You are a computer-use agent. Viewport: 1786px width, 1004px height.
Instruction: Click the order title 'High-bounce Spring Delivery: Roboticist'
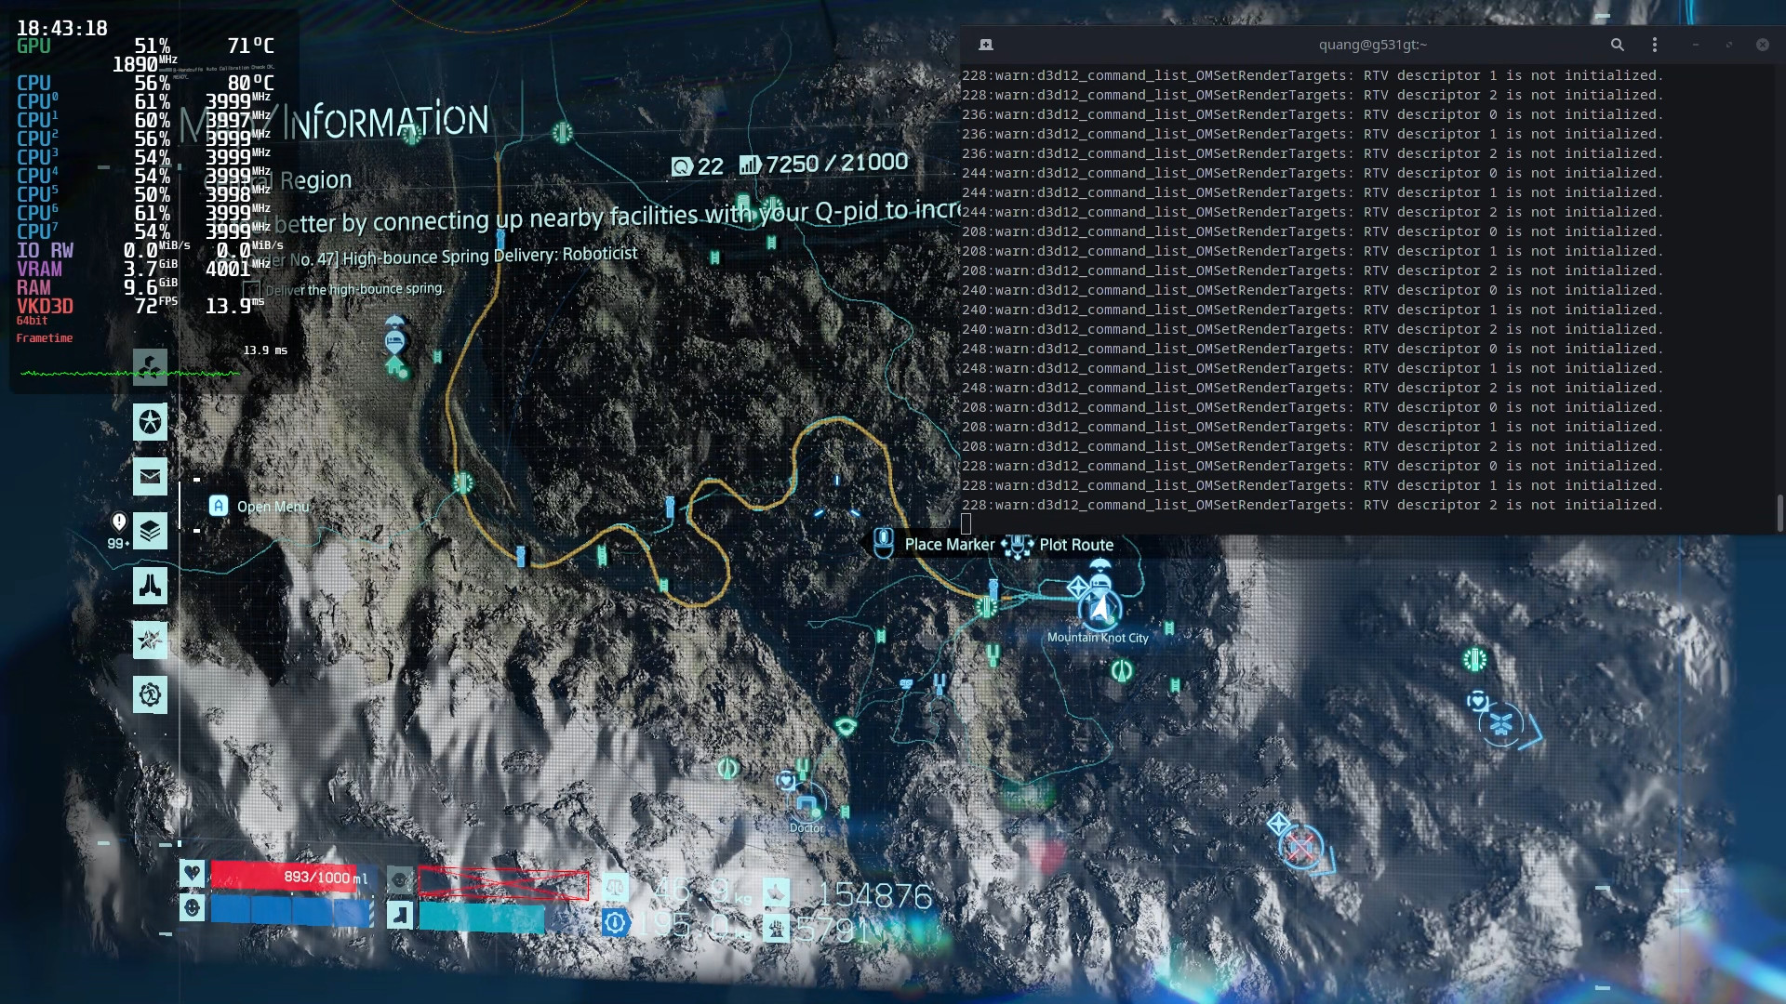[x=490, y=256]
